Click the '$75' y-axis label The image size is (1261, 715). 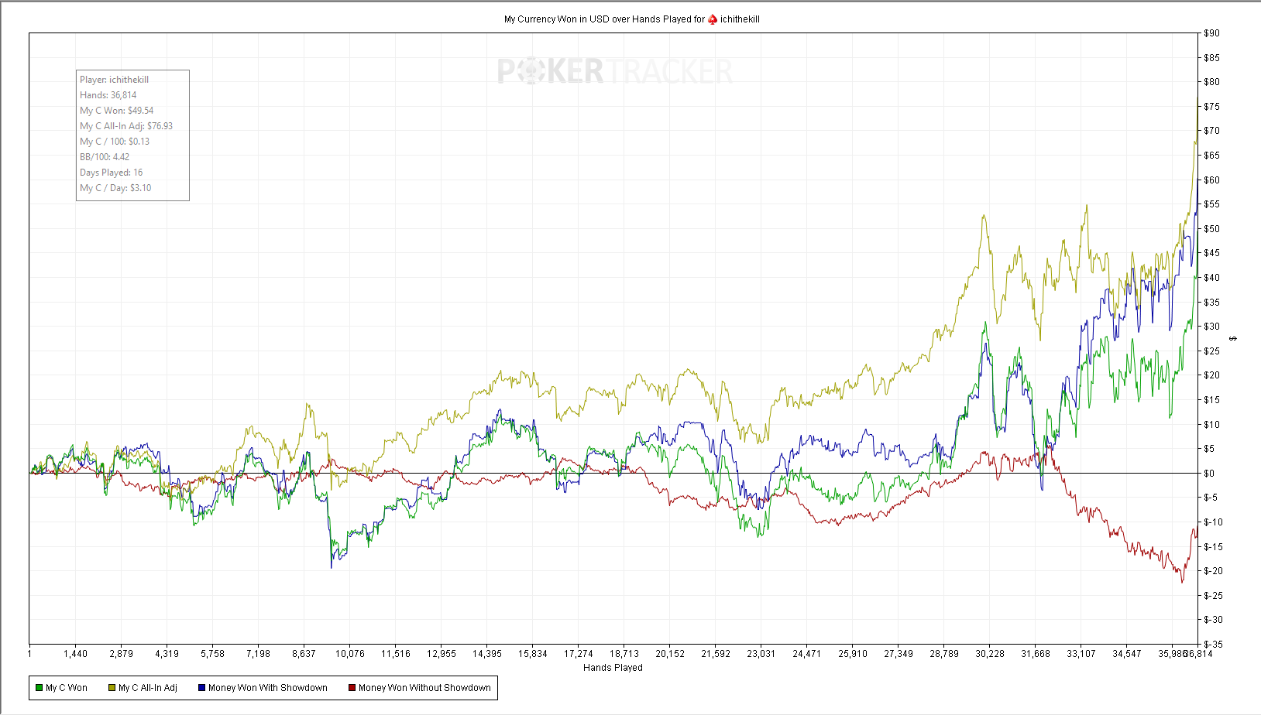tap(1211, 107)
